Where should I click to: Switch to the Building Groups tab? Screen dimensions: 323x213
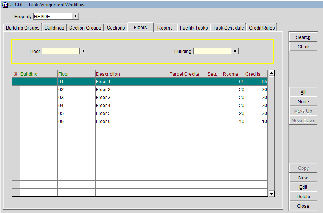23,28
